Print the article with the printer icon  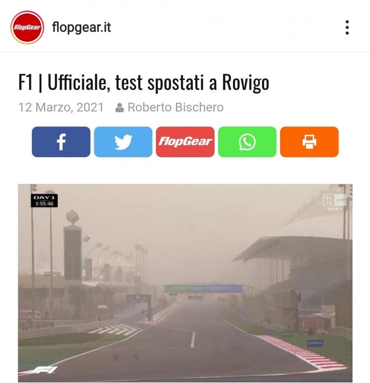click(309, 142)
